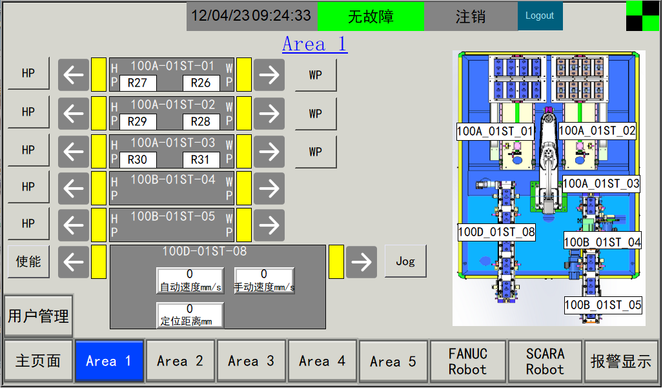
Task: Click WP button for station 100A-01ST-02
Action: coord(316,114)
